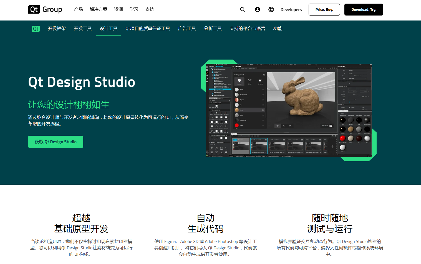Go to the Developers link
Image resolution: width=421 pixels, height=264 pixels.
pyautogui.click(x=291, y=9)
